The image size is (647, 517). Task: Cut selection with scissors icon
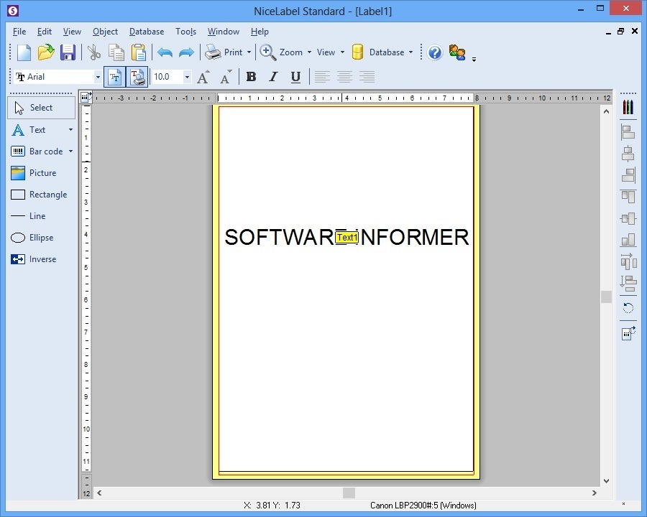94,52
